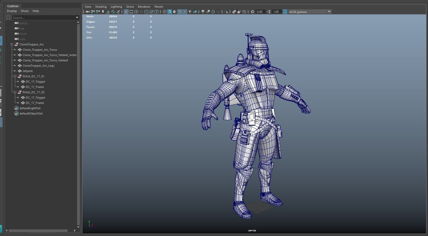Open the Lighting menu

[116, 7]
